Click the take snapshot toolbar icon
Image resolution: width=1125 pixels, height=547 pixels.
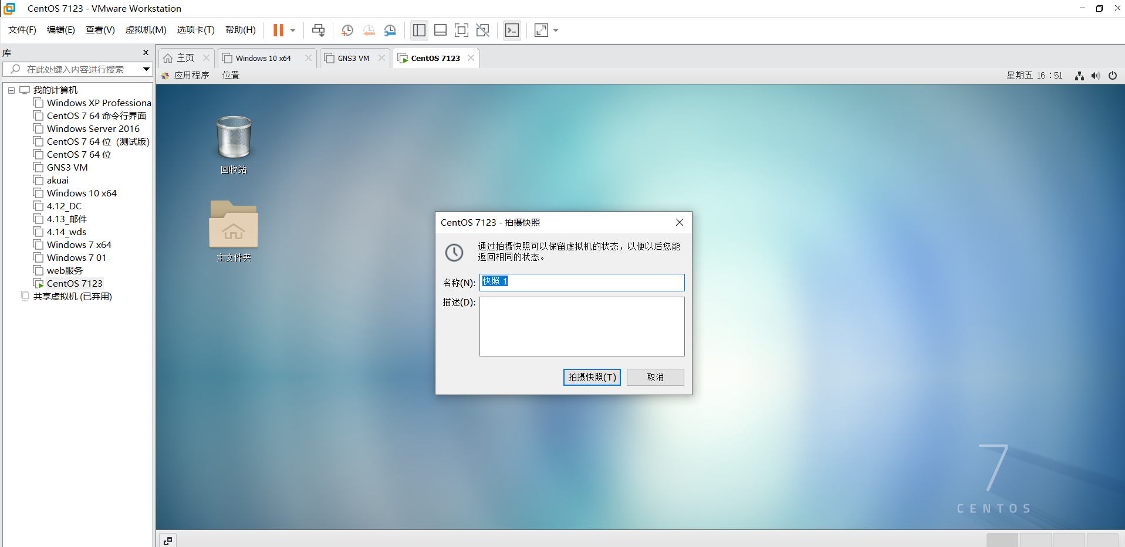pos(347,30)
